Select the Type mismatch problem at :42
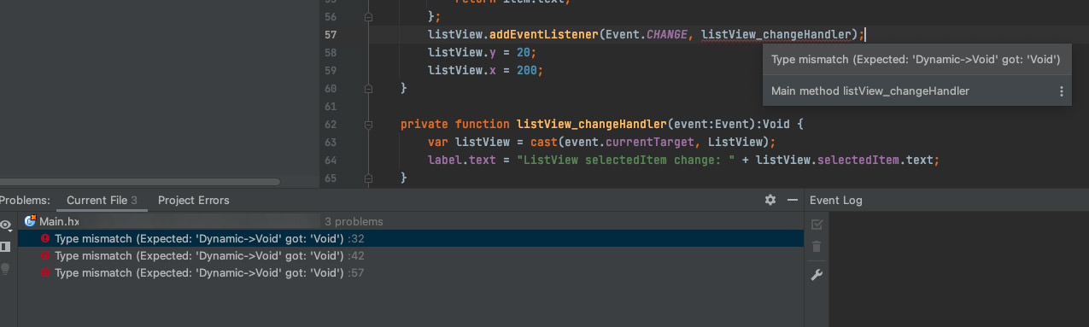The width and height of the screenshot is (1089, 327). tap(411, 255)
